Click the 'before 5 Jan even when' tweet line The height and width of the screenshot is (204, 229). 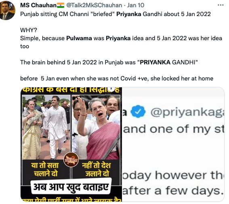(117, 78)
